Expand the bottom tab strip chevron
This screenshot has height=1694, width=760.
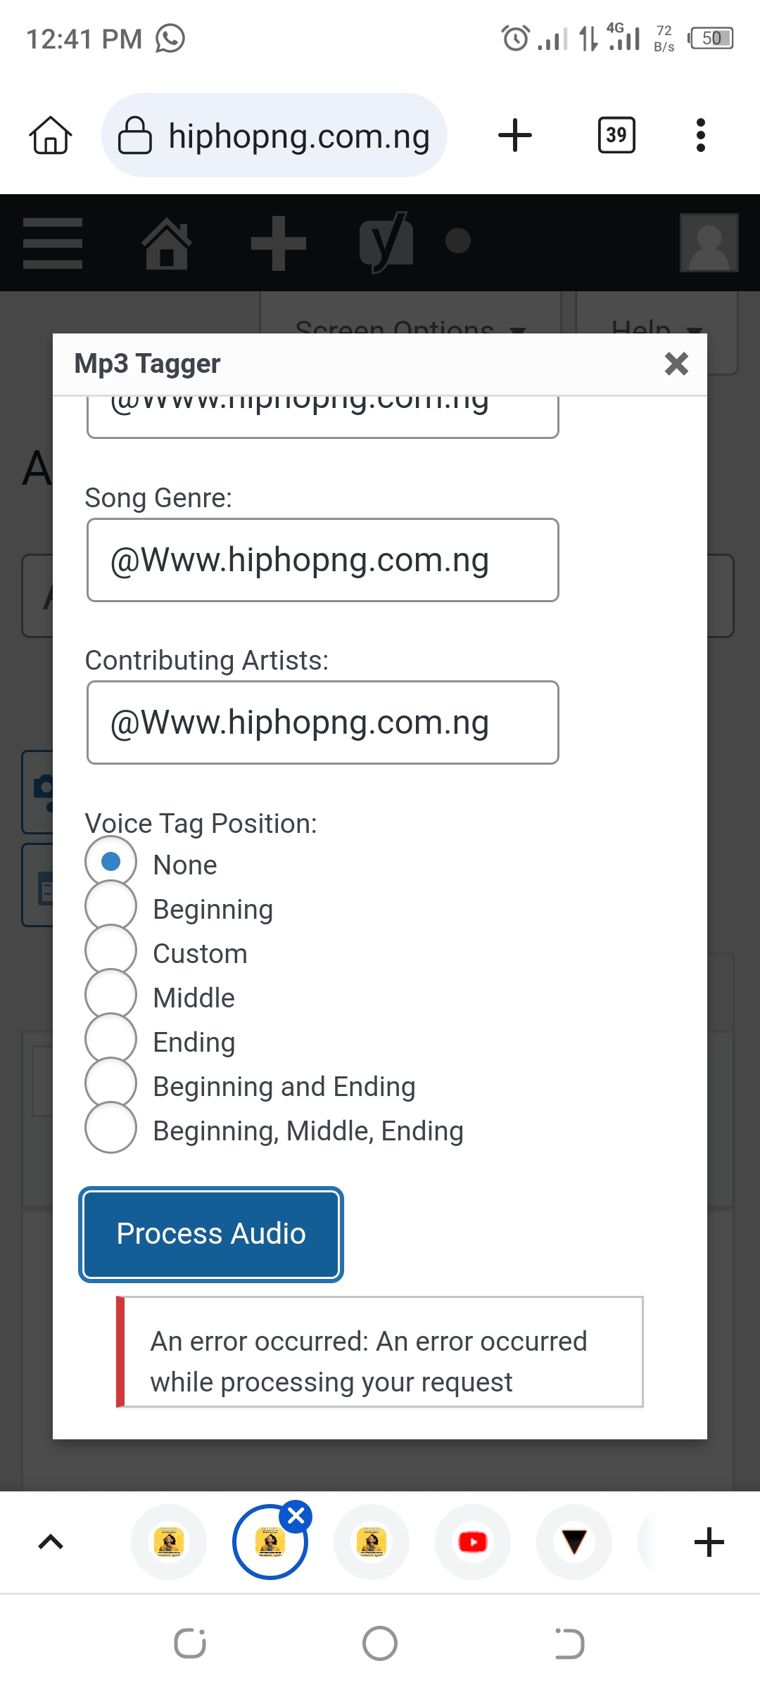pos(51,1542)
